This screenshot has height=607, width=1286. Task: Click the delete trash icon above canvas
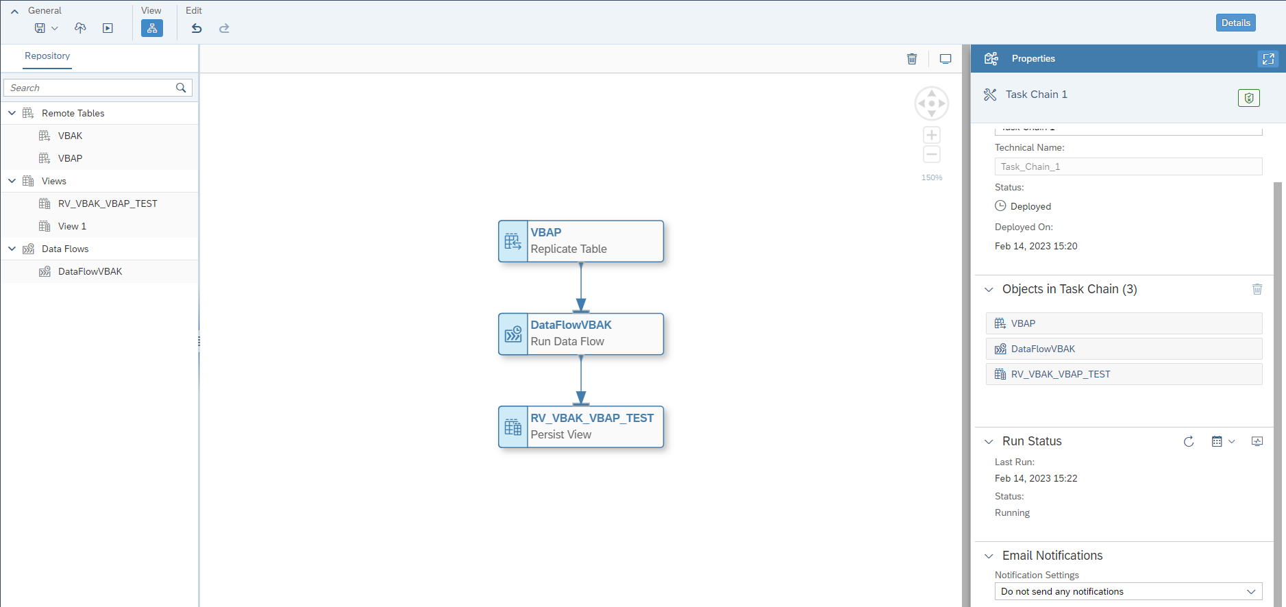(x=912, y=59)
